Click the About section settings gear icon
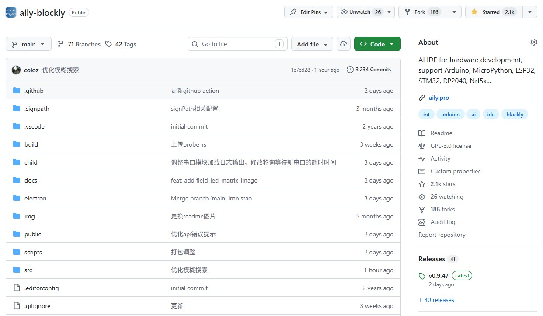This screenshot has height=316, width=543. [533, 42]
